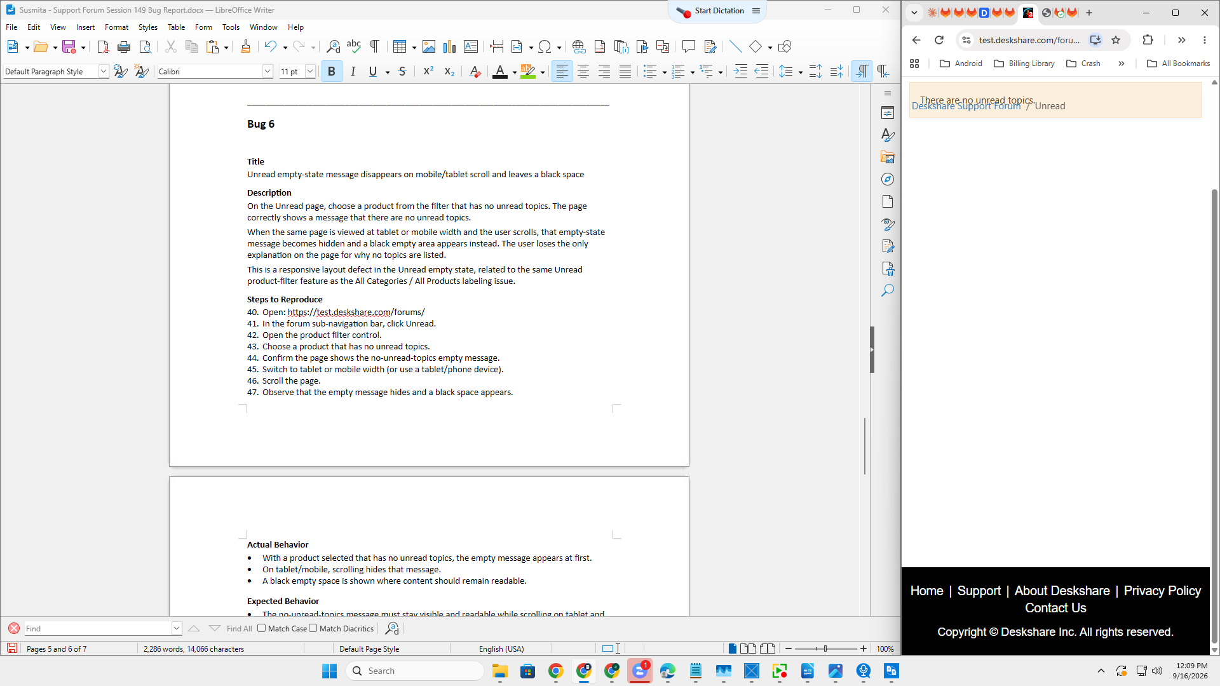Toggle Superscript formatting
Viewport: 1220px width, 686px height.
pos(428,72)
